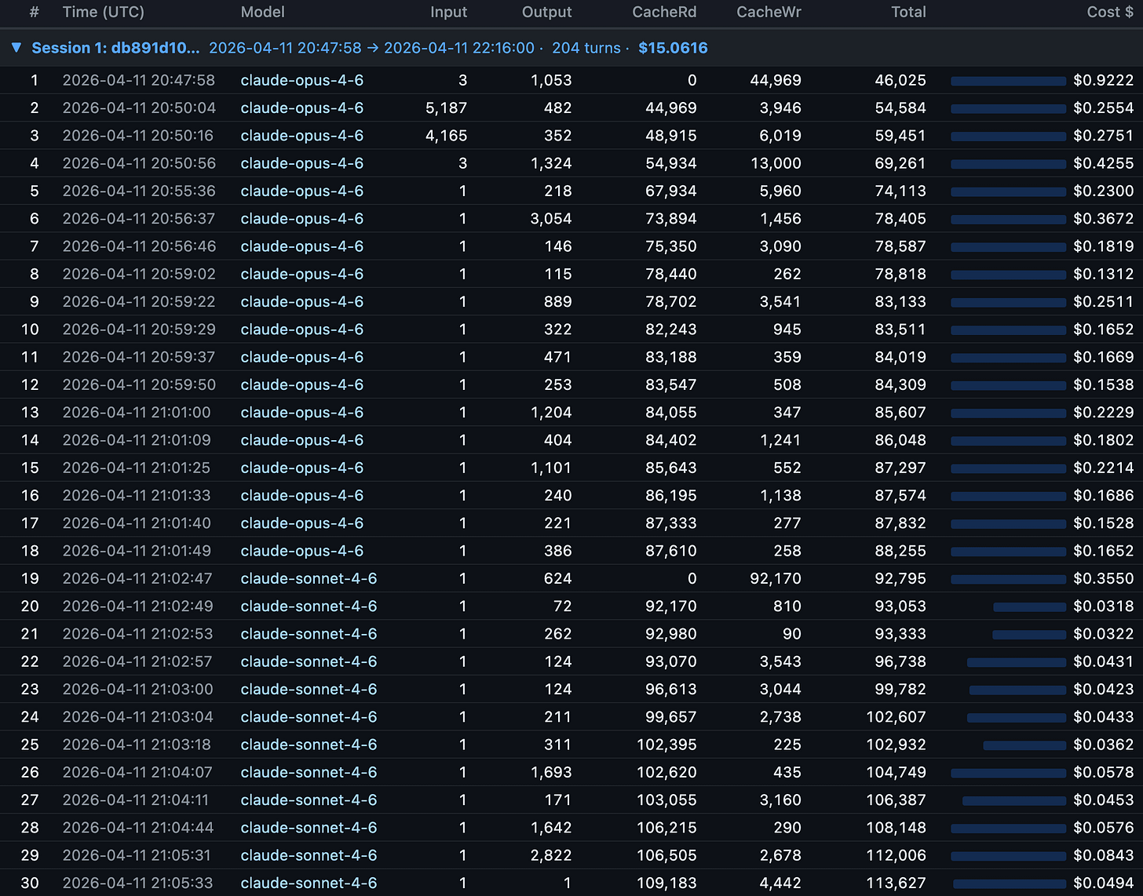The image size is (1143, 896).
Task: Select CacheWr value 3,160 in row 27
Action: tap(780, 800)
